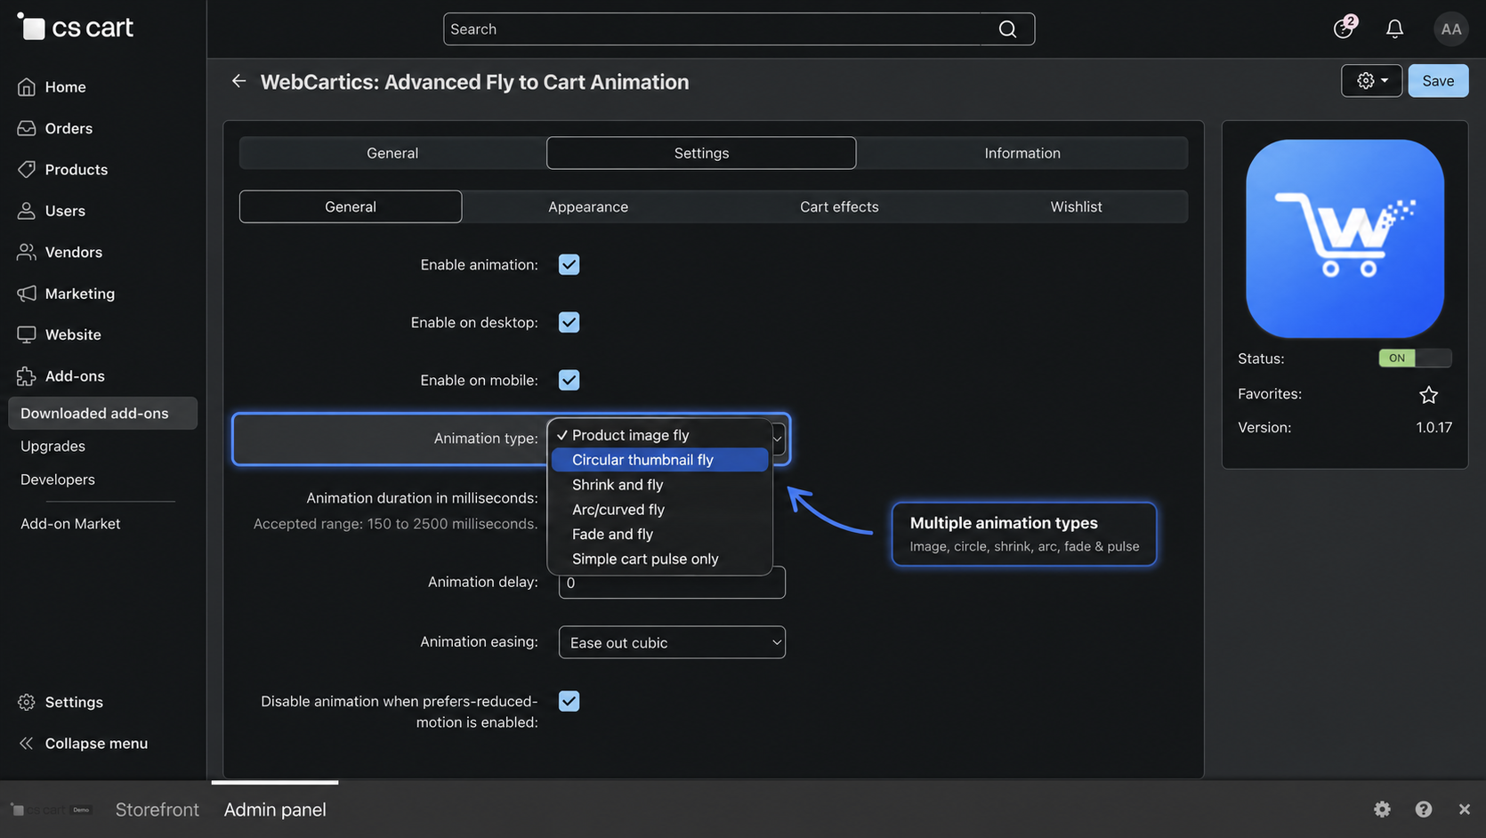Screen dimensions: 1486x838
Task: Click the Website monitor icon
Action: coord(27,334)
